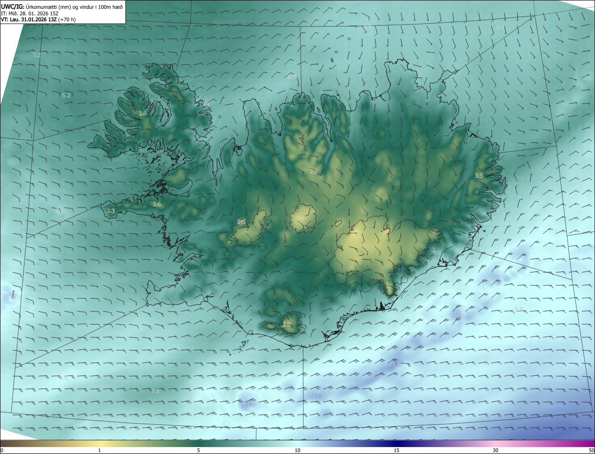The image size is (595, 454).
Task: Click the 11.6 value label south offshore
Action: point(319,397)
